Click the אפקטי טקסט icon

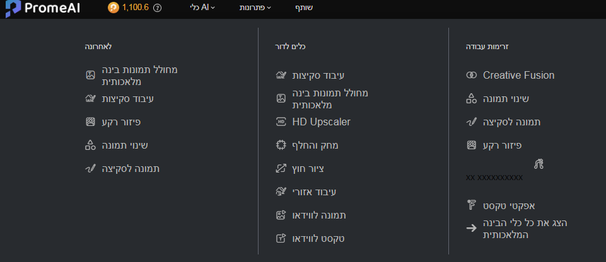pyautogui.click(x=470, y=205)
